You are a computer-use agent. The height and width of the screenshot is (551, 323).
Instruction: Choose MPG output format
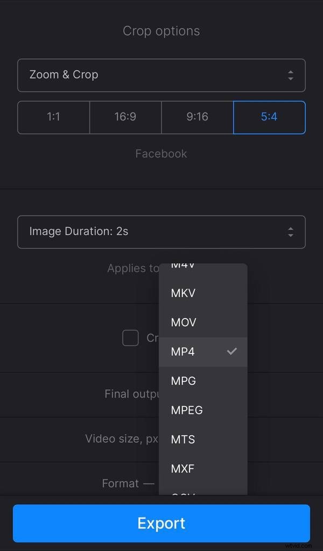183,380
